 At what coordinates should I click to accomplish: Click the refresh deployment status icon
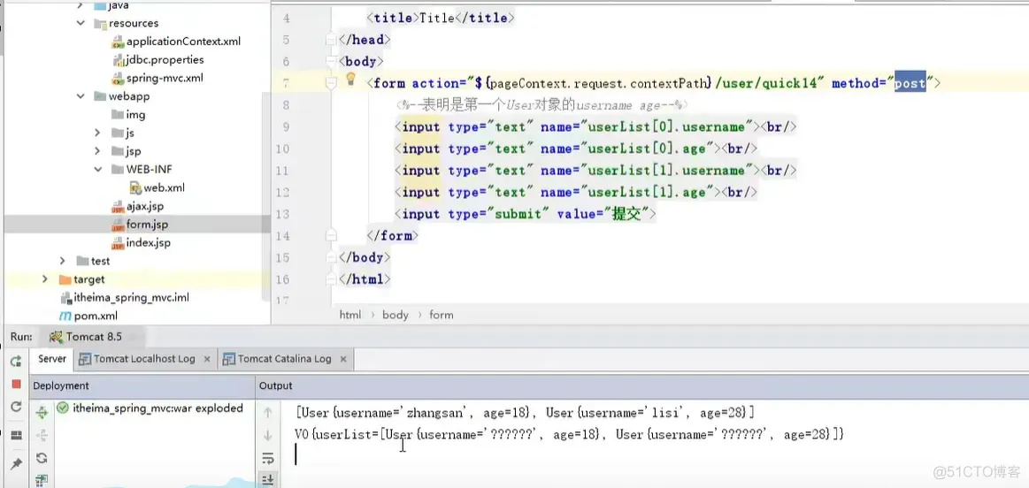click(x=42, y=458)
